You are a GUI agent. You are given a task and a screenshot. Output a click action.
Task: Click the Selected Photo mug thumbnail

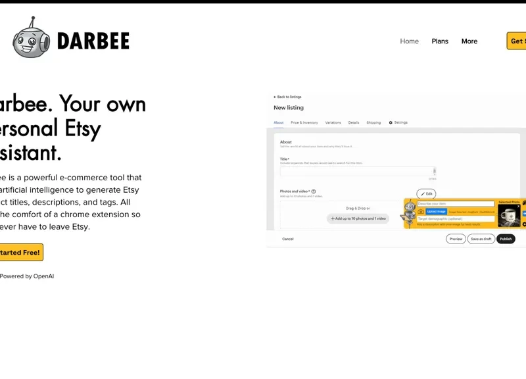click(x=508, y=216)
